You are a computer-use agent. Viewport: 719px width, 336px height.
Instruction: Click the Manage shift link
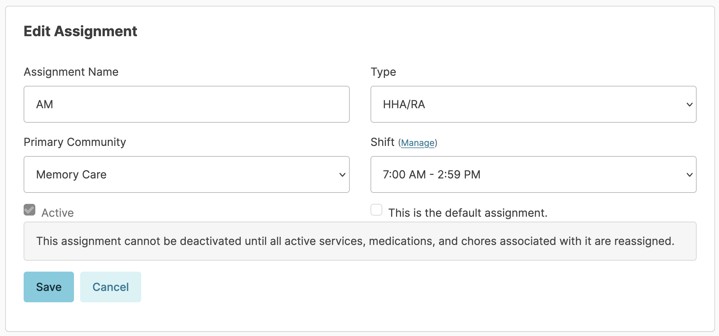418,143
